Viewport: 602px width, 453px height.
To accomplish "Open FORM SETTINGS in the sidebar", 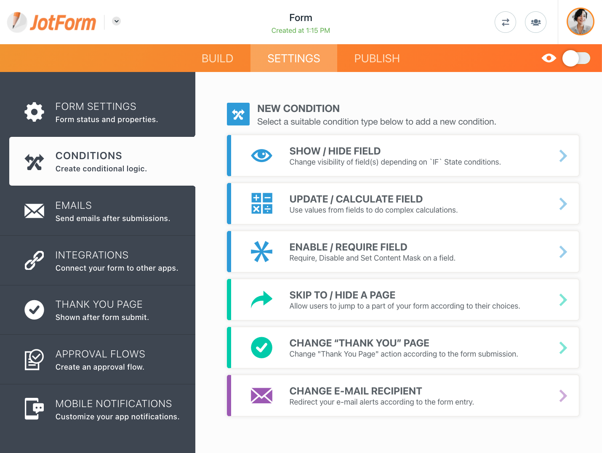I will pos(98,112).
